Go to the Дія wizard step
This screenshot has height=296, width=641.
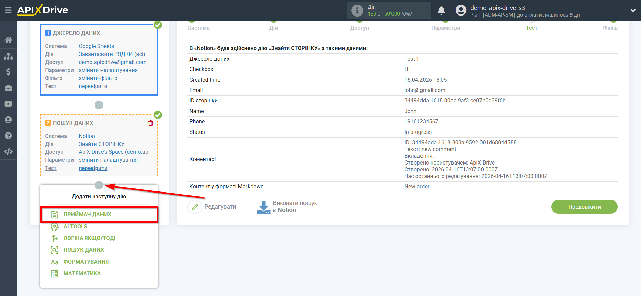[x=273, y=28]
